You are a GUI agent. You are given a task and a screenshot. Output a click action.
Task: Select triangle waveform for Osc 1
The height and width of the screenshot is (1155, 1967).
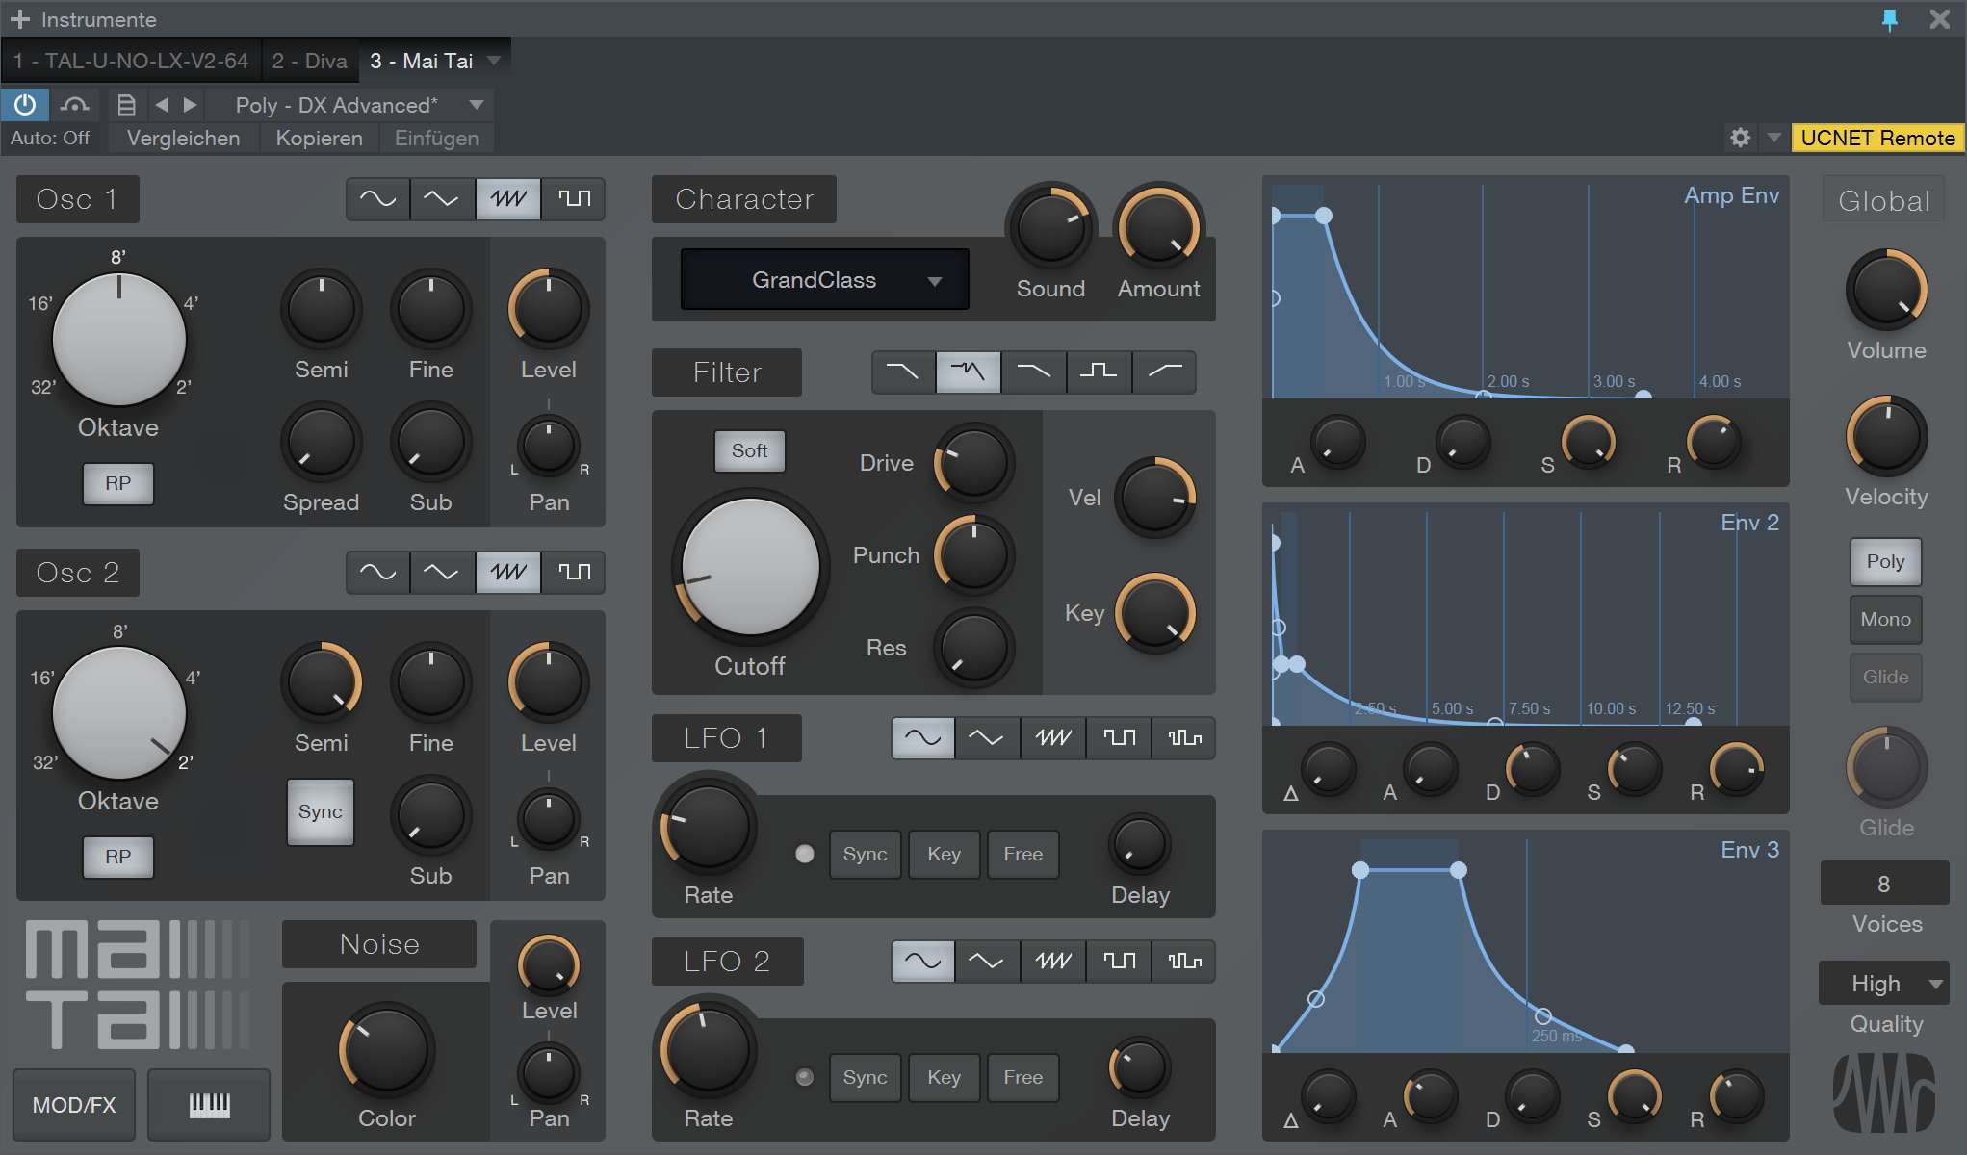point(442,199)
